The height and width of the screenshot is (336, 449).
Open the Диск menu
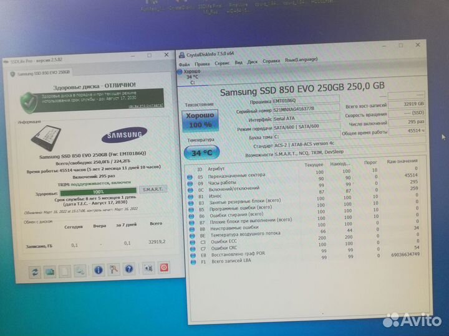pyautogui.click(x=253, y=62)
